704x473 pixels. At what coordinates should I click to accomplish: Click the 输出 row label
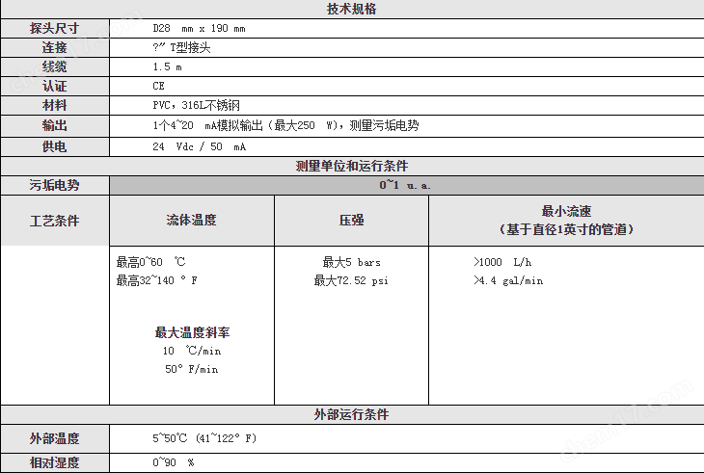54,125
